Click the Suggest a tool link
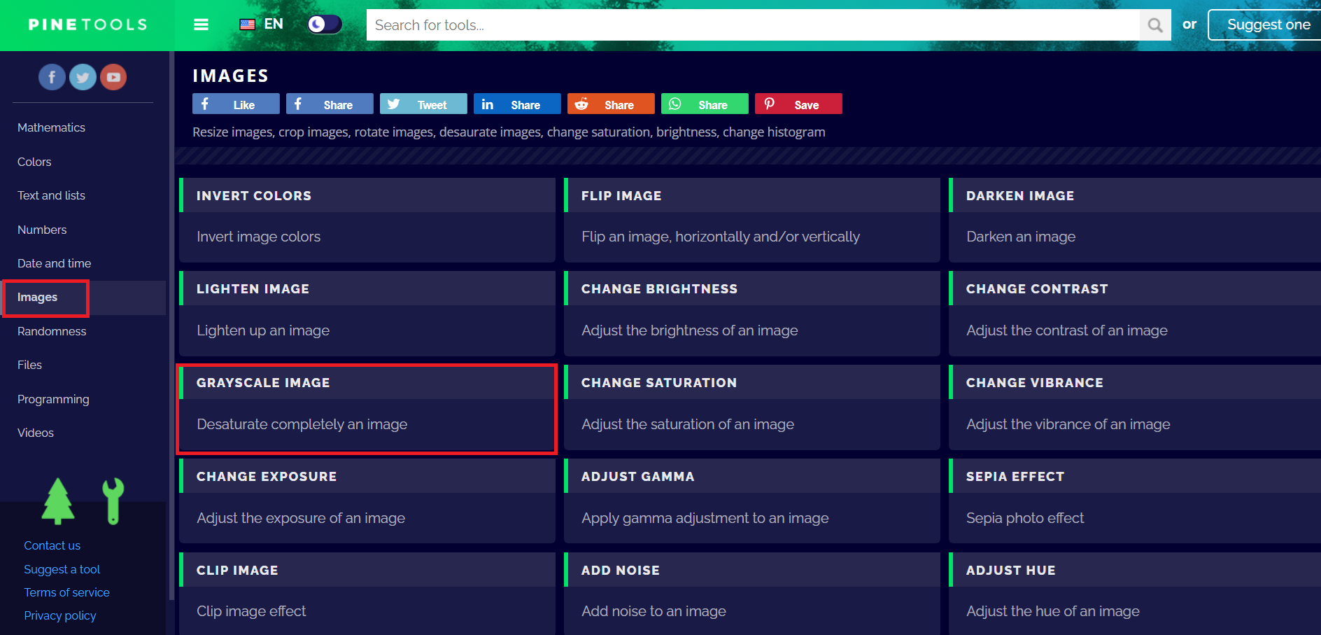Image resolution: width=1321 pixels, height=635 pixels. pyautogui.click(x=62, y=569)
